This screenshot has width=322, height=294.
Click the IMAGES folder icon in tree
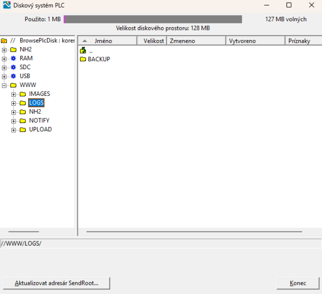coord(23,94)
